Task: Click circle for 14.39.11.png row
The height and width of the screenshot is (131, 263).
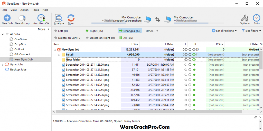Action: tap(190, 100)
